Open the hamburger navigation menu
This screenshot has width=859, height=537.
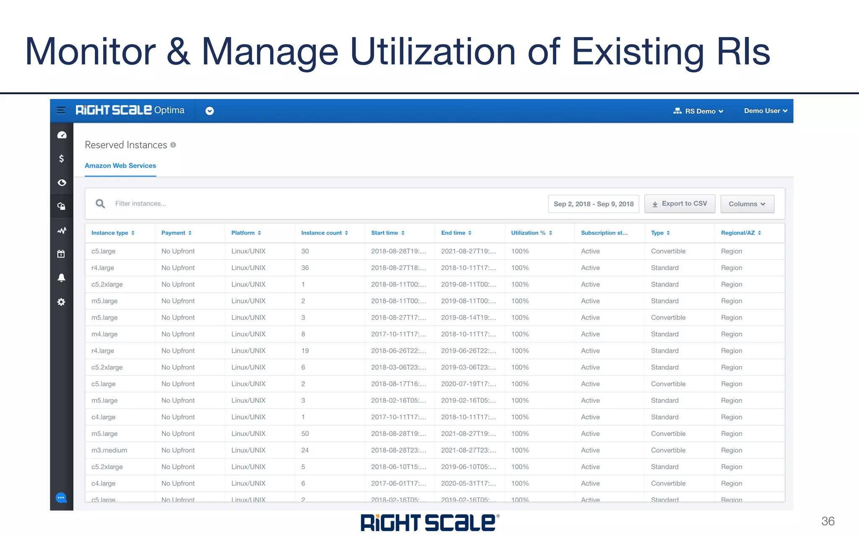click(61, 111)
